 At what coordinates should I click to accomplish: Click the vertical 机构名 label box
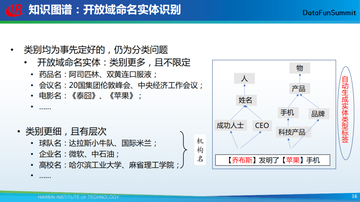[x=200, y=150]
